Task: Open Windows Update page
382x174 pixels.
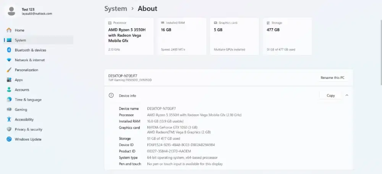Action: [x=39, y=139]
